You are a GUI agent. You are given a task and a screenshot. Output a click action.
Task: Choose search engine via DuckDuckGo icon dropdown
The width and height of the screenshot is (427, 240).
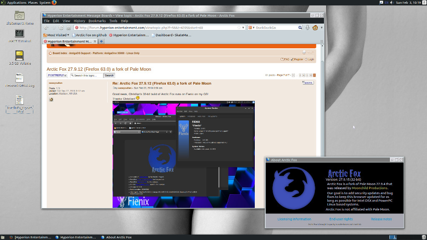pyautogui.click(x=251, y=27)
